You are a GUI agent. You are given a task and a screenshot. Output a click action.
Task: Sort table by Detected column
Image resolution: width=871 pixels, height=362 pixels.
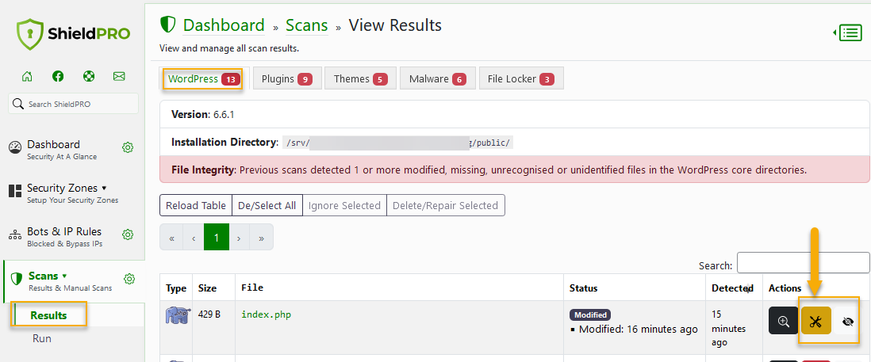pos(732,288)
